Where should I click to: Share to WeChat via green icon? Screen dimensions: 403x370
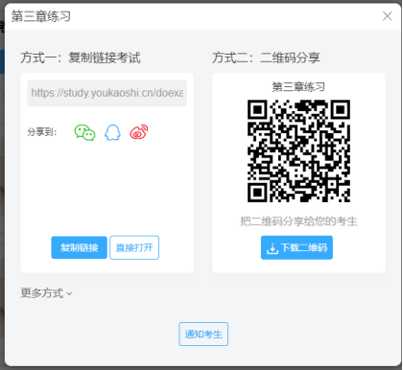point(84,132)
